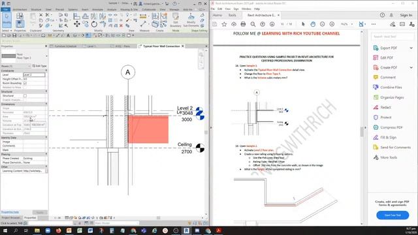Click zoom in plus icon in Acrobat
The height and width of the screenshot is (235, 418).
[332, 24]
